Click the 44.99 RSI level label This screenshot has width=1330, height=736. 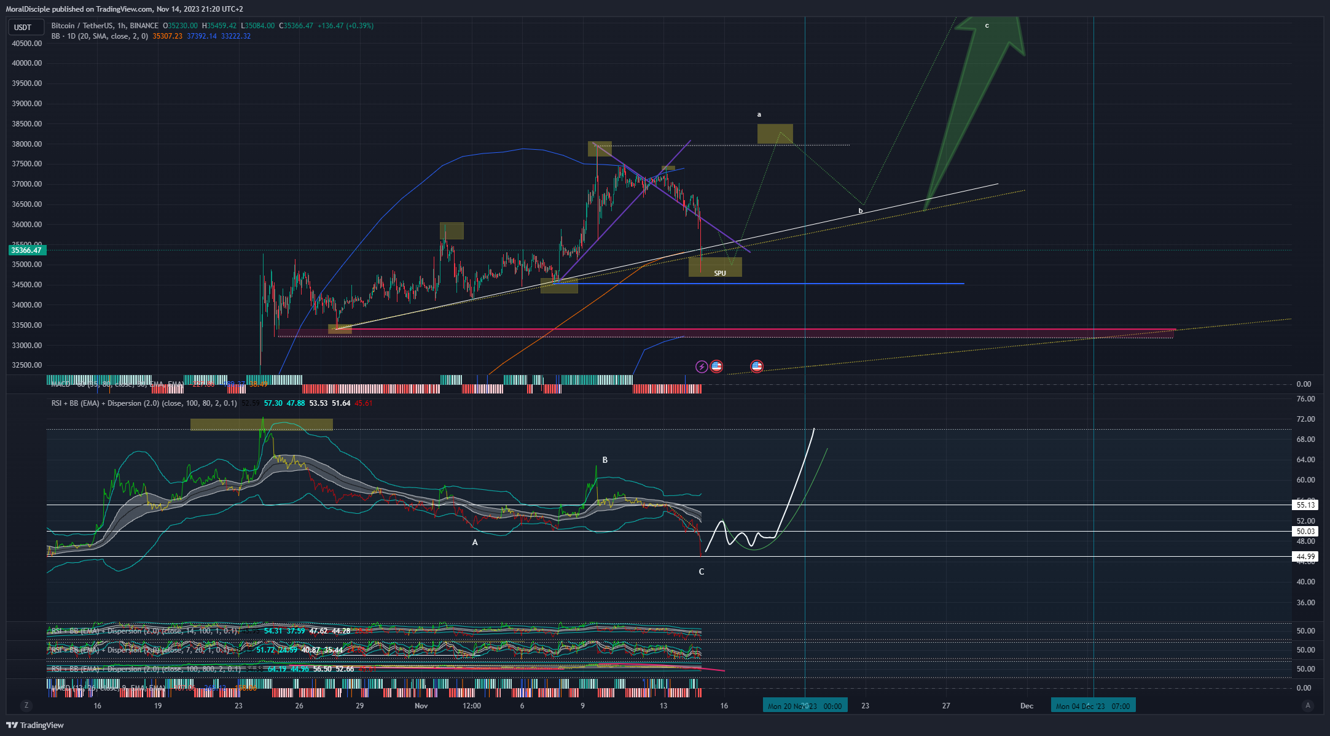1305,557
